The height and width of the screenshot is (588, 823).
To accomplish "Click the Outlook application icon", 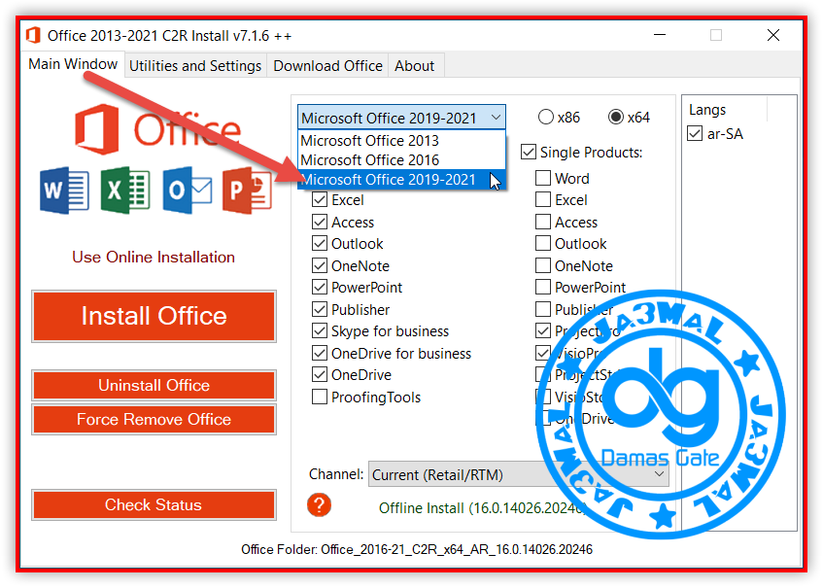I will tap(188, 190).
